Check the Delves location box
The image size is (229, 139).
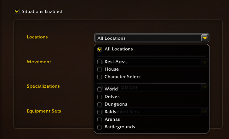tap(100, 97)
